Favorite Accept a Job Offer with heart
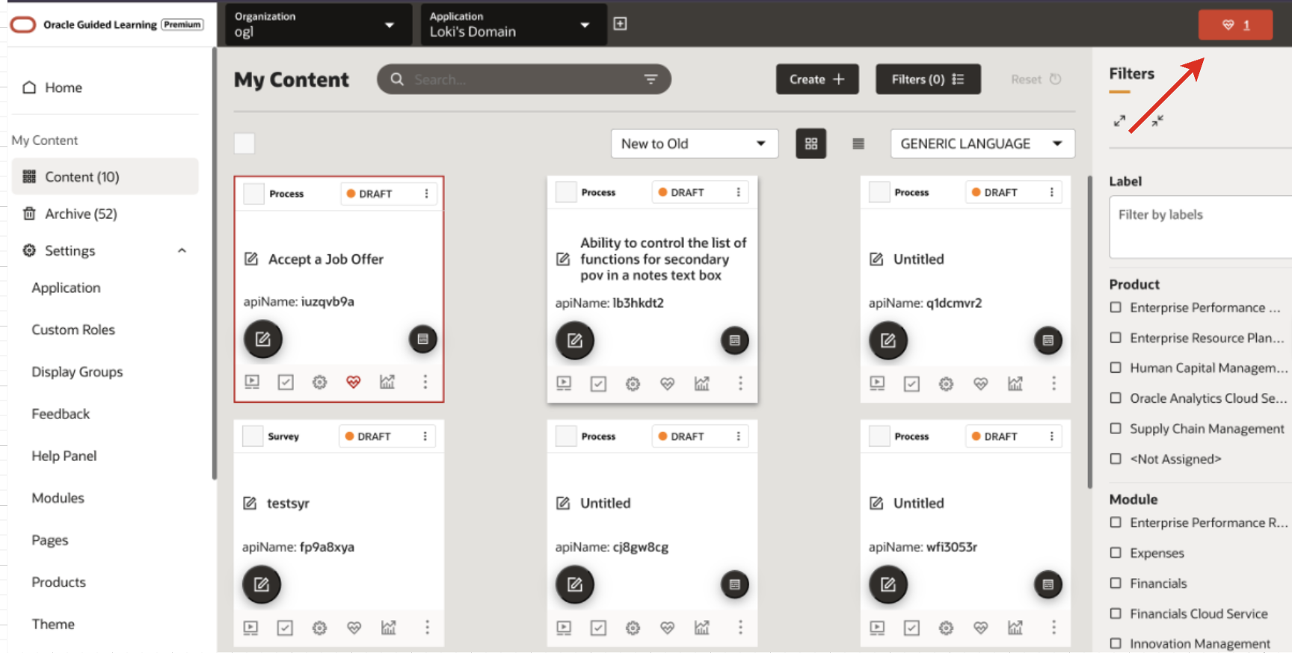The height and width of the screenshot is (653, 1292). click(x=353, y=382)
